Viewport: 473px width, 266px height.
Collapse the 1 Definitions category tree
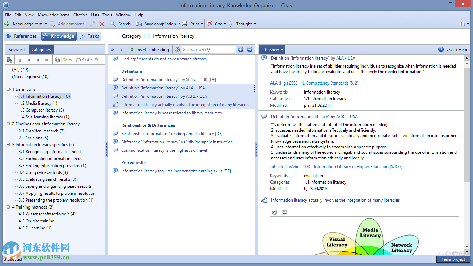pyautogui.click(x=8, y=89)
